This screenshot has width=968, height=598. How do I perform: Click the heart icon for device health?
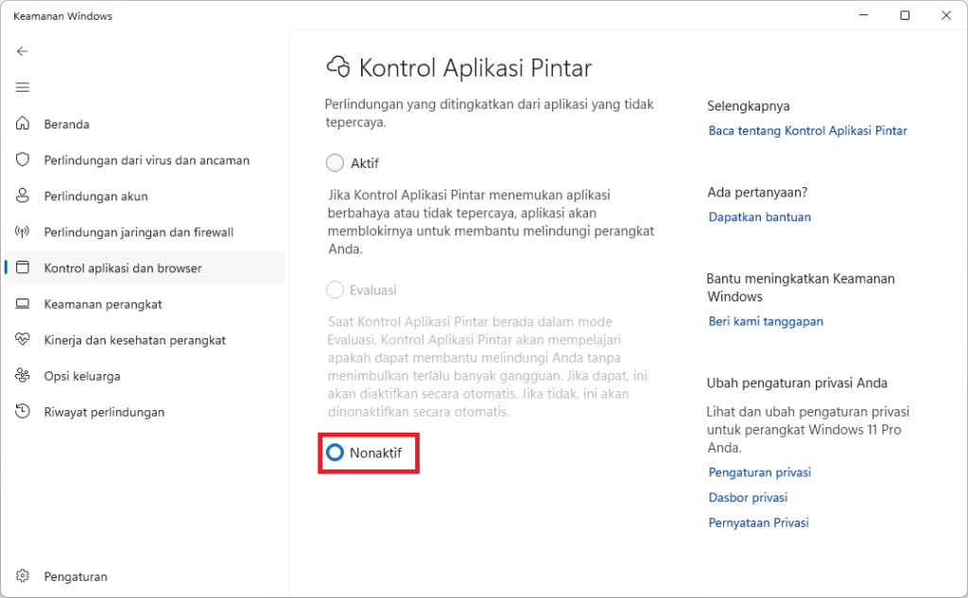23,339
